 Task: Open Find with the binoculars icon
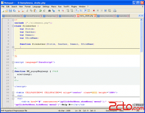(49, 11)
